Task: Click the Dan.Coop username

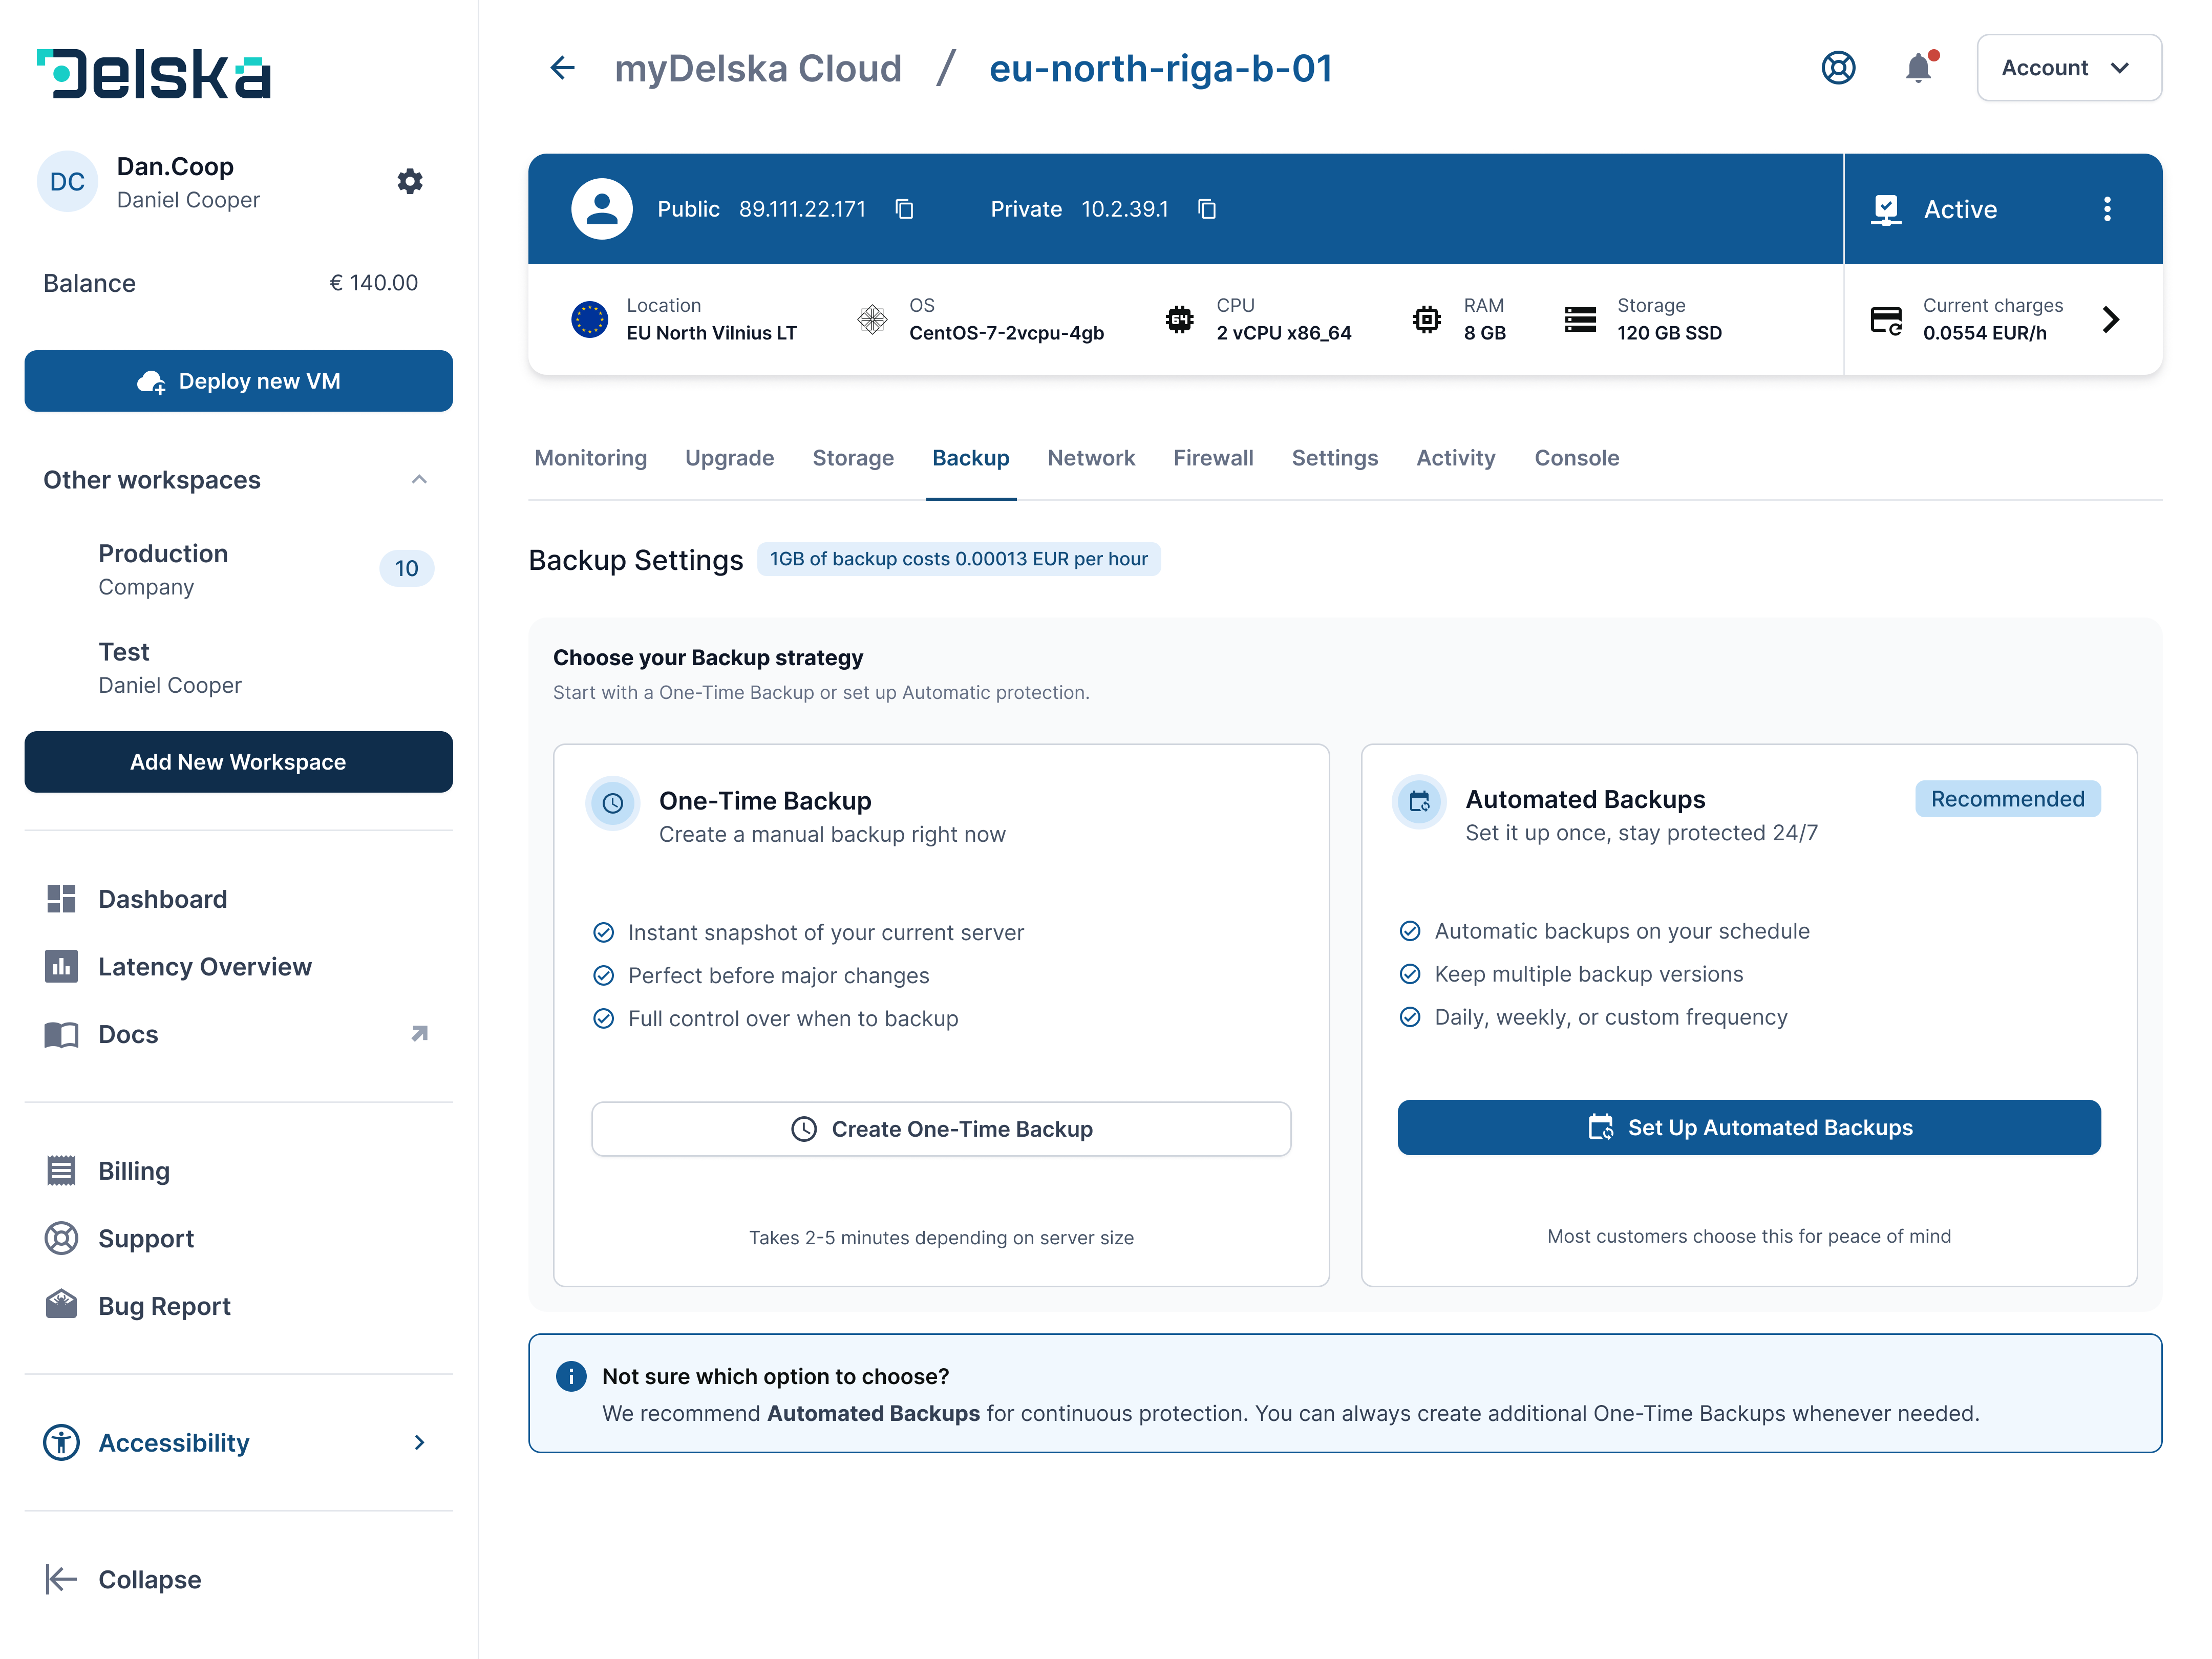Action: (175, 166)
